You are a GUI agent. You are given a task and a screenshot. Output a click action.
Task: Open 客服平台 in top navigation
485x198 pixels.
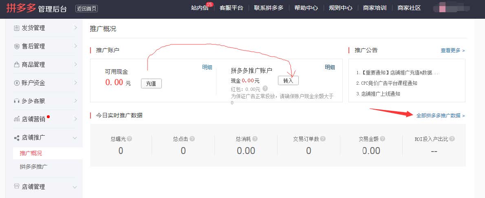231,8
